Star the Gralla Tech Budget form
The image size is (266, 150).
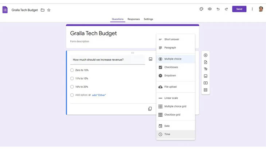49,10
